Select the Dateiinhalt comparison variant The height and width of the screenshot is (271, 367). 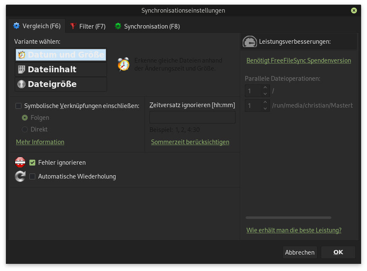61,69
